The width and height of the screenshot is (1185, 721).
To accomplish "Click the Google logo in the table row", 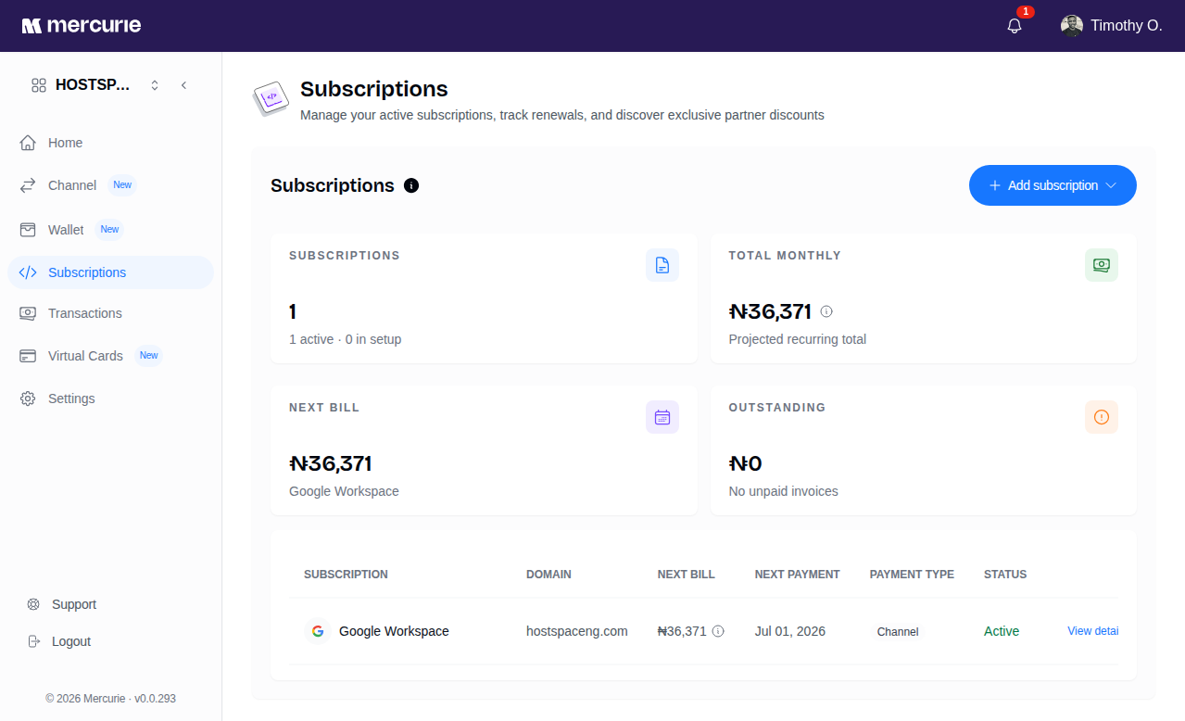I will (x=318, y=631).
